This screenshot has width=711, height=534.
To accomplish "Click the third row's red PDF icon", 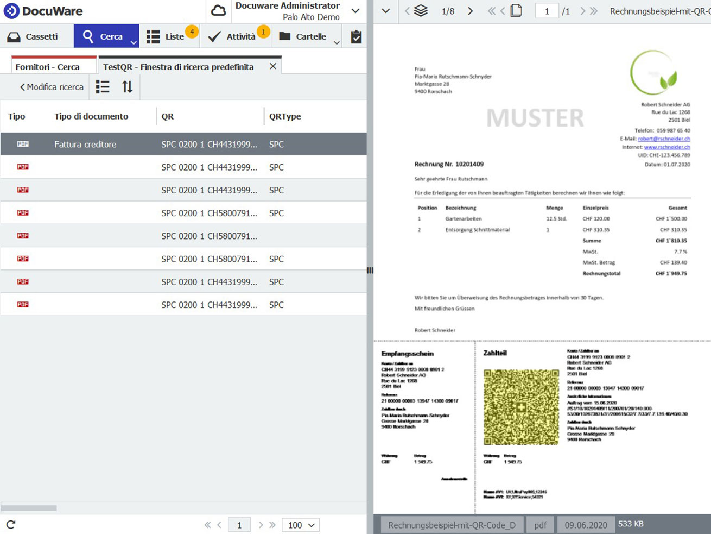I will (23, 190).
